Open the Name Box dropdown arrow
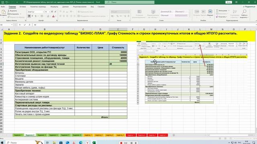Screen dimensions: 257x144 pyautogui.click(x=12, y=25)
